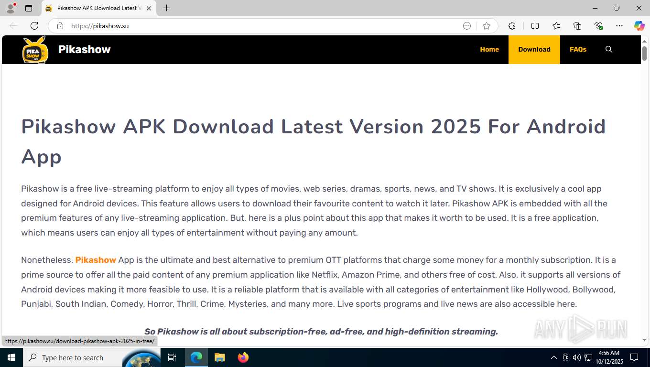Open File Explorer from taskbar

click(x=219, y=357)
